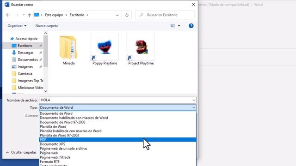Select the Poppy Playtime shortcut

click(105, 49)
